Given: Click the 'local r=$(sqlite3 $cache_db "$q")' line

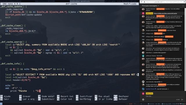Looking at the screenshot, I should click(x=26, y=77).
